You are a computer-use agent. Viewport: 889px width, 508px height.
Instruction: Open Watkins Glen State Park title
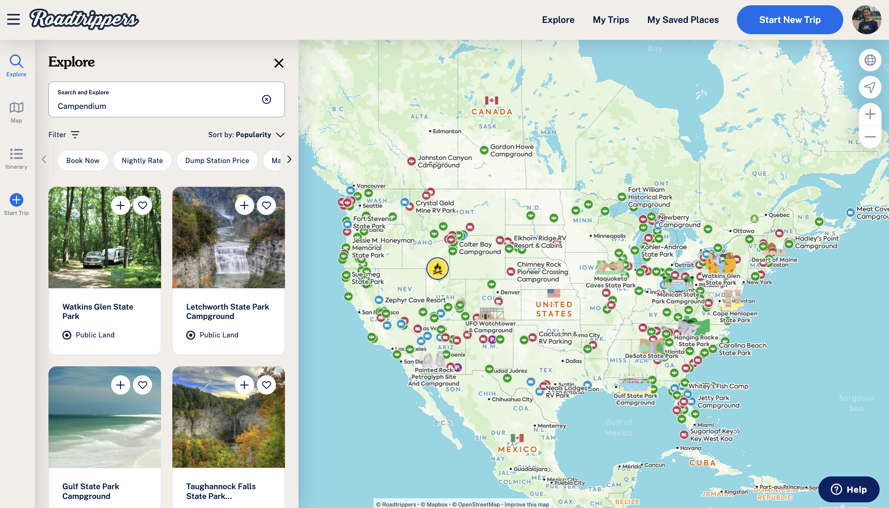pyautogui.click(x=98, y=311)
